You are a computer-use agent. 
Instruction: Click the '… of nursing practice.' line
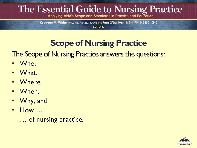click(x=52, y=119)
